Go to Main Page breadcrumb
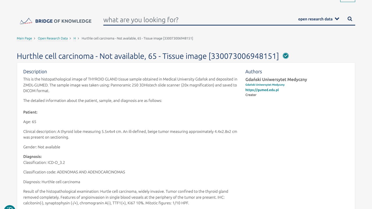The height and width of the screenshot is (209, 372). click(x=24, y=38)
